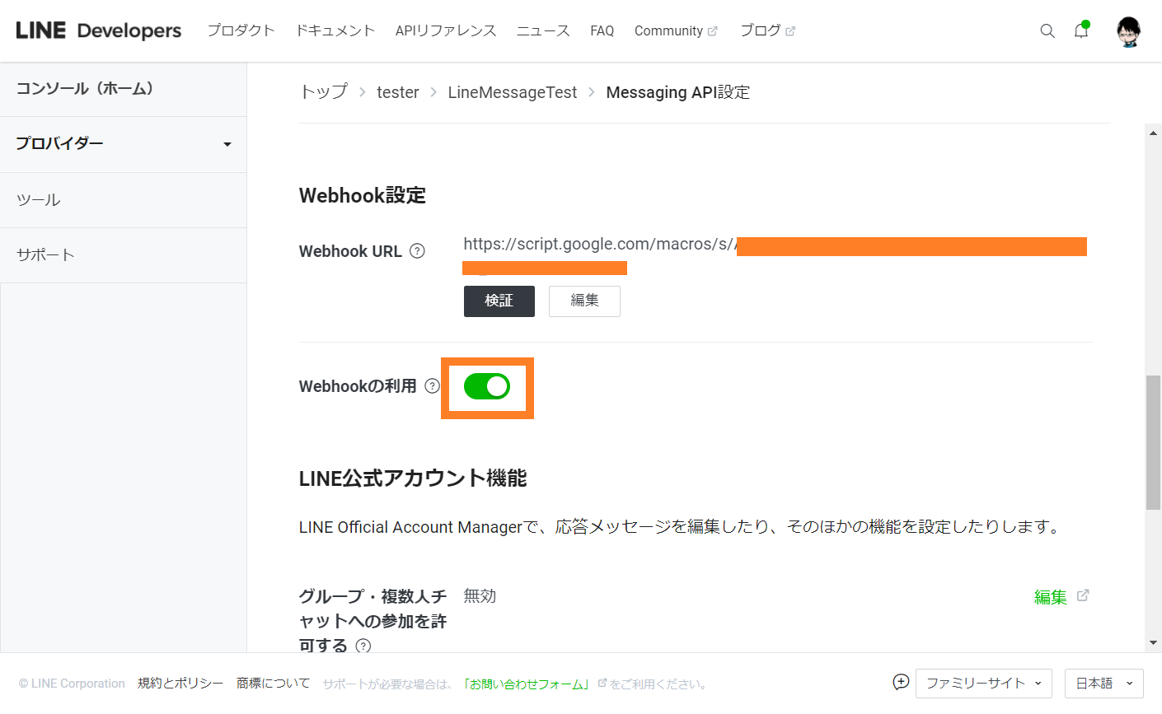
Task: Click the plus icon beside ファミリーサイト
Action: (x=901, y=682)
